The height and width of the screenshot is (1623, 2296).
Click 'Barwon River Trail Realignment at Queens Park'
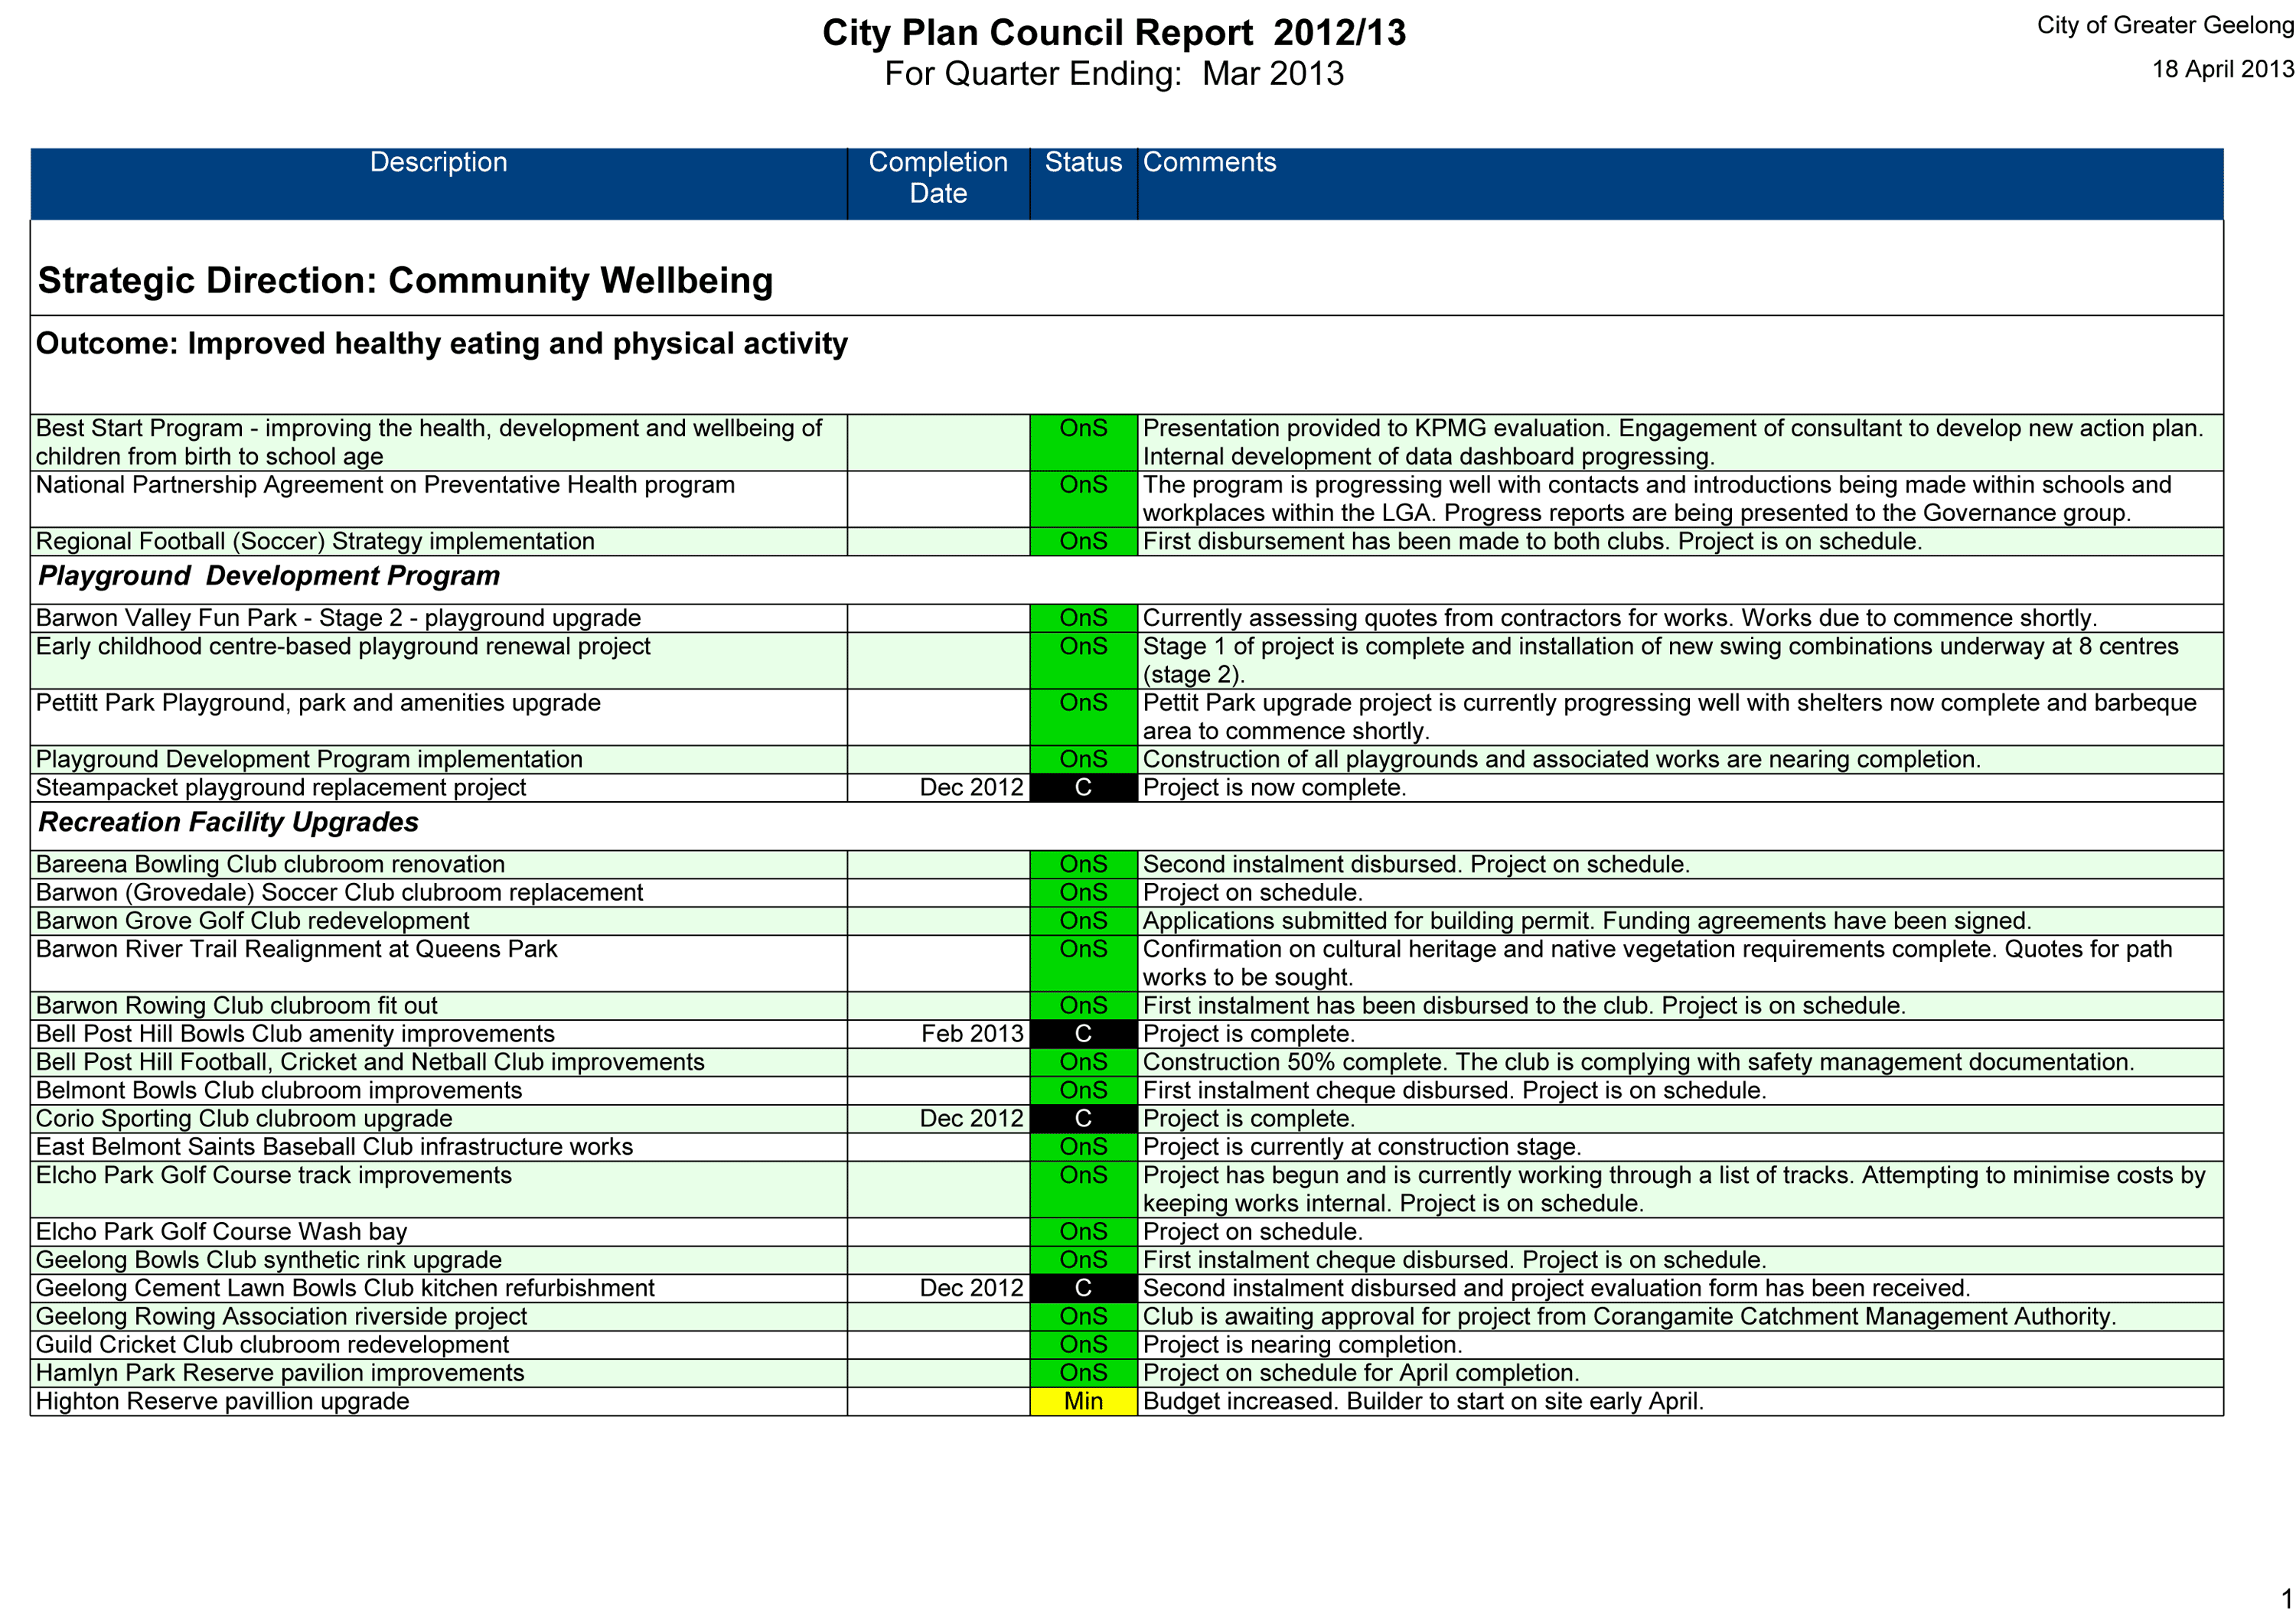[296, 949]
